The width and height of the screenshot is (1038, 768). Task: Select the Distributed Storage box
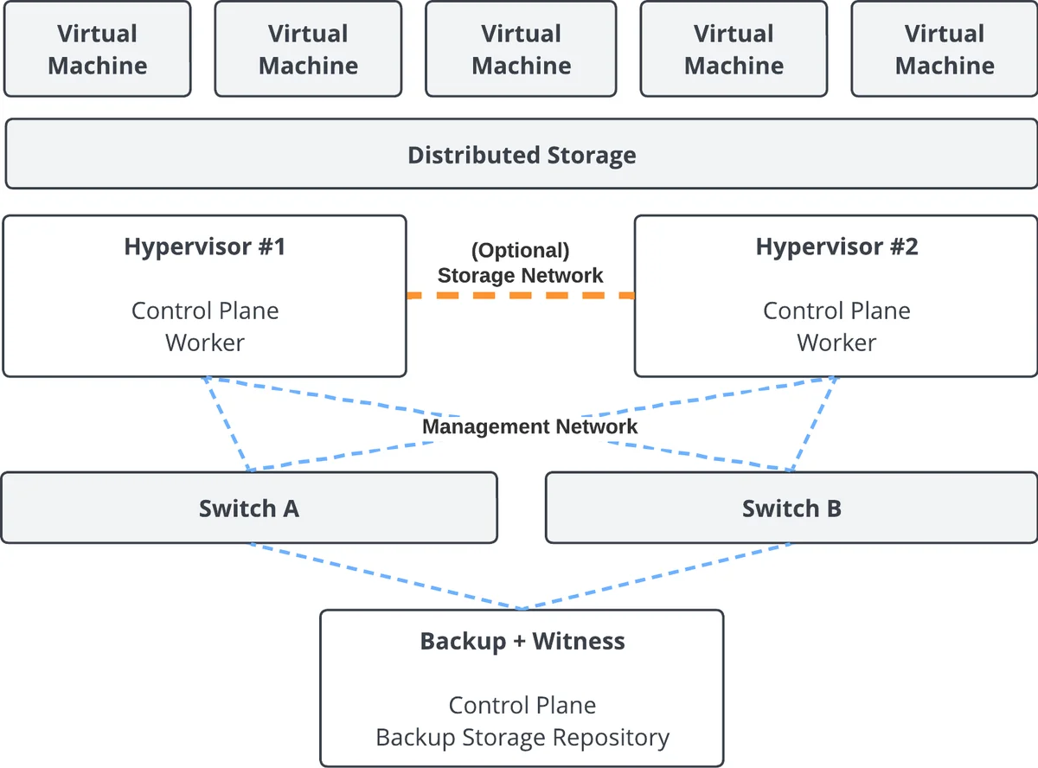click(521, 154)
